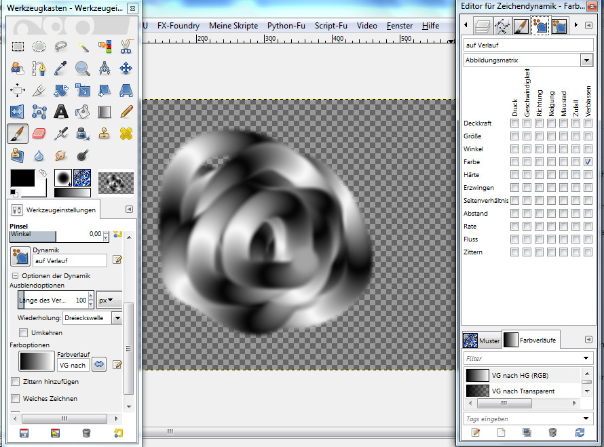Select the Ink tool

[83, 134]
